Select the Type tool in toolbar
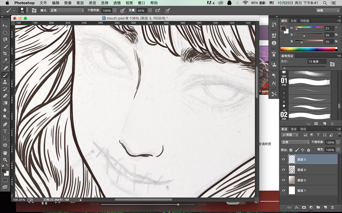Viewport: 342px width, 213px height. click(x=5, y=131)
